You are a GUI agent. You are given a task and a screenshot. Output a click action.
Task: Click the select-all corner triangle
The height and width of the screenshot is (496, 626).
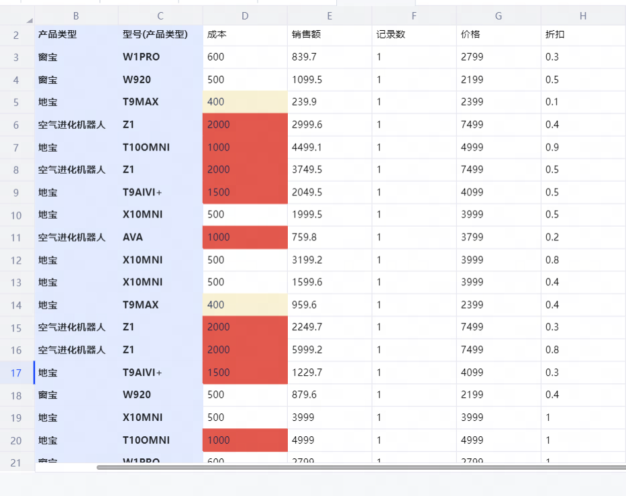29,19
